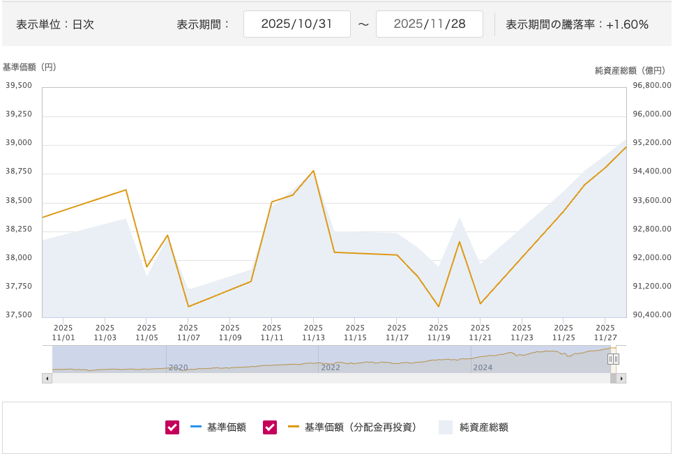Click the 基準価額(分配金再投資) legend label
The width and height of the screenshot is (673, 456).
tap(361, 427)
